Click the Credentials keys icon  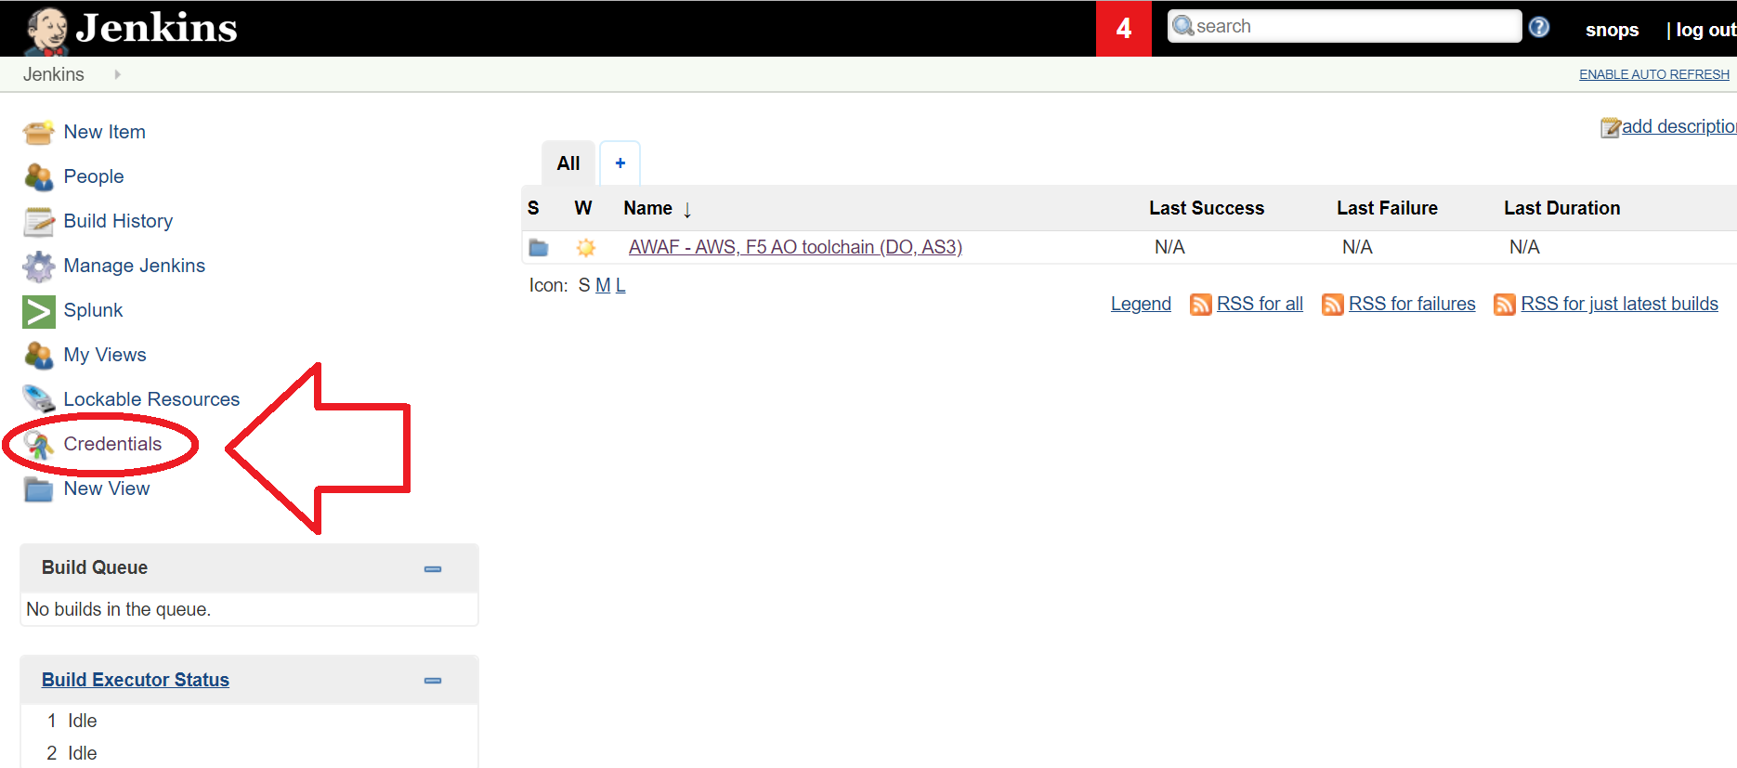(x=39, y=445)
